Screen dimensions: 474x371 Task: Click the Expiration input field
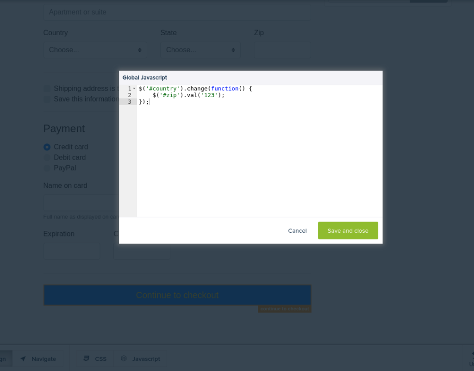pyautogui.click(x=71, y=251)
